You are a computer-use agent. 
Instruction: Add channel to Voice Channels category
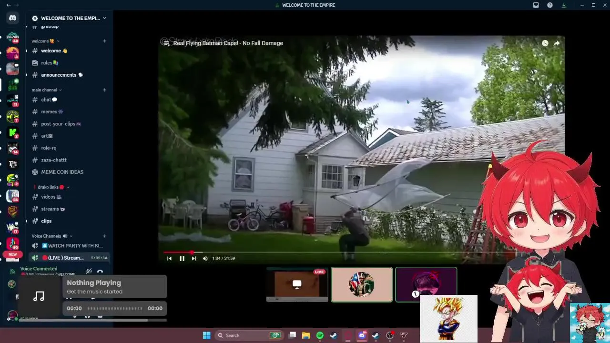click(104, 236)
